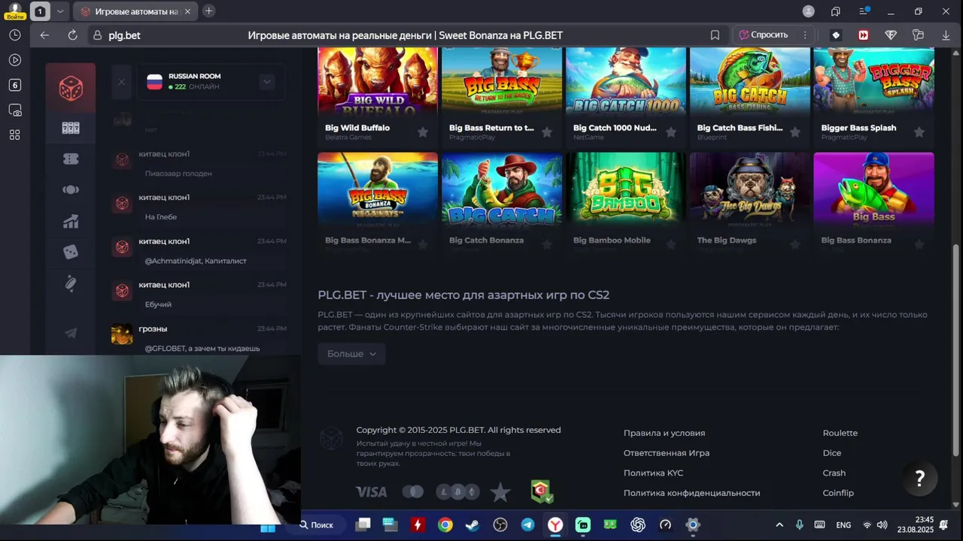Open Chrome from the taskbar
The image size is (963, 541).
click(x=445, y=524)
